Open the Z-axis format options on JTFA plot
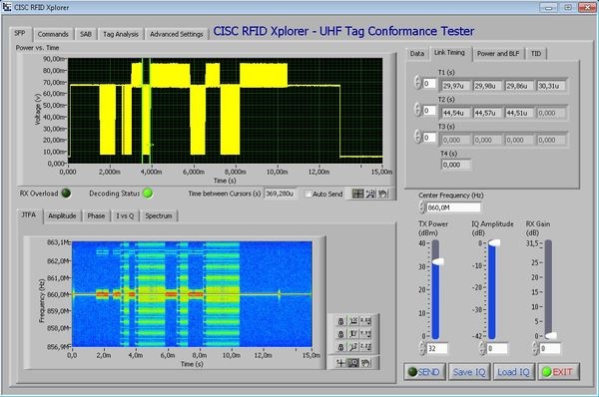Image resolution: width=599 pixels, height=397 pixels. pos(366,346)
